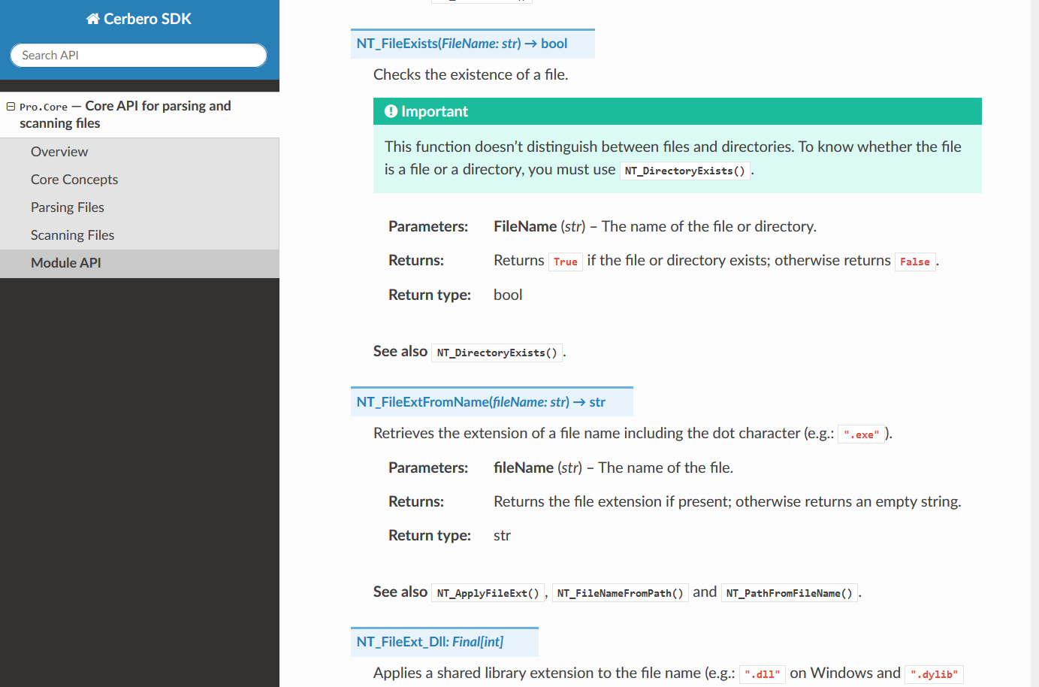1039x687 pixels.
Task: Click the fileName parameter name under NT_FileExtFromName
Action: pos(524,468)
